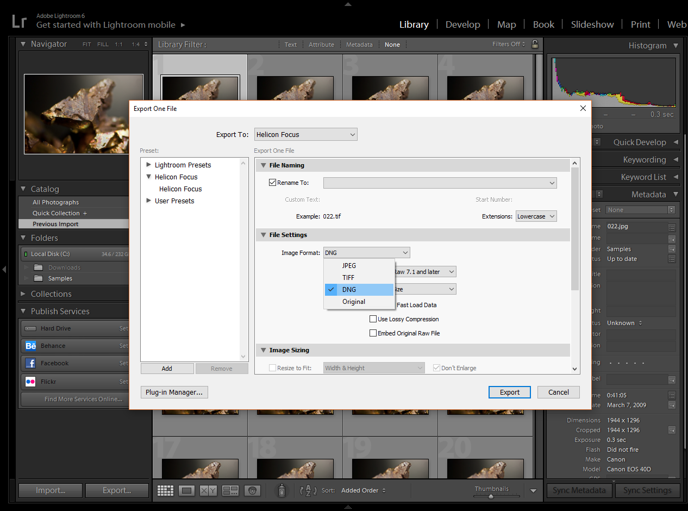
Task: Check Embed Original Raw File
Action: pos(373,333)
